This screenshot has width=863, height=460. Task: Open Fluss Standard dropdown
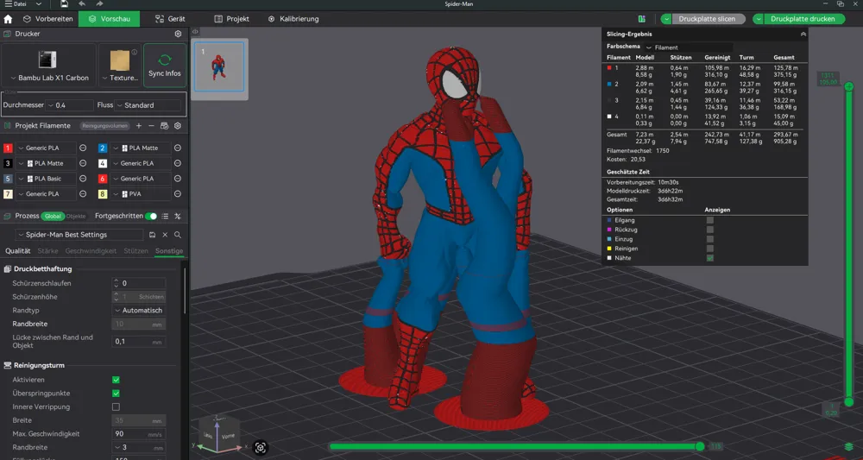pos(148,105)
